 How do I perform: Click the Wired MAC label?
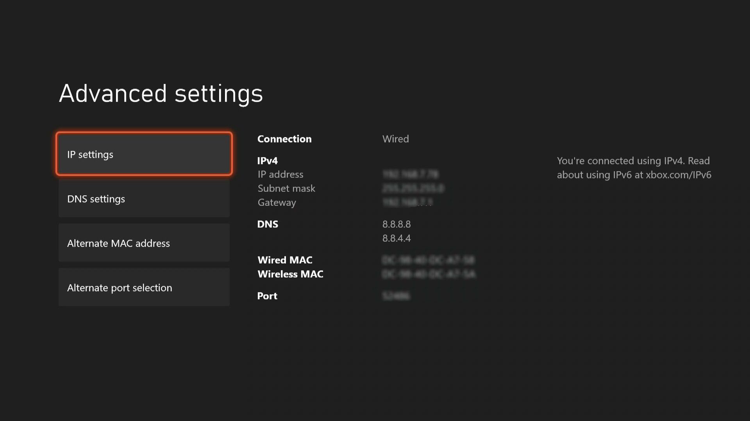pos(285,260)
